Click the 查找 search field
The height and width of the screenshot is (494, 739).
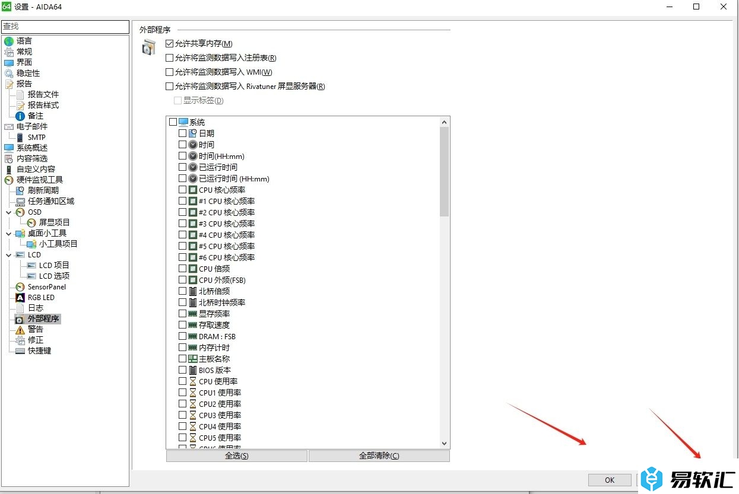(65, 27)
